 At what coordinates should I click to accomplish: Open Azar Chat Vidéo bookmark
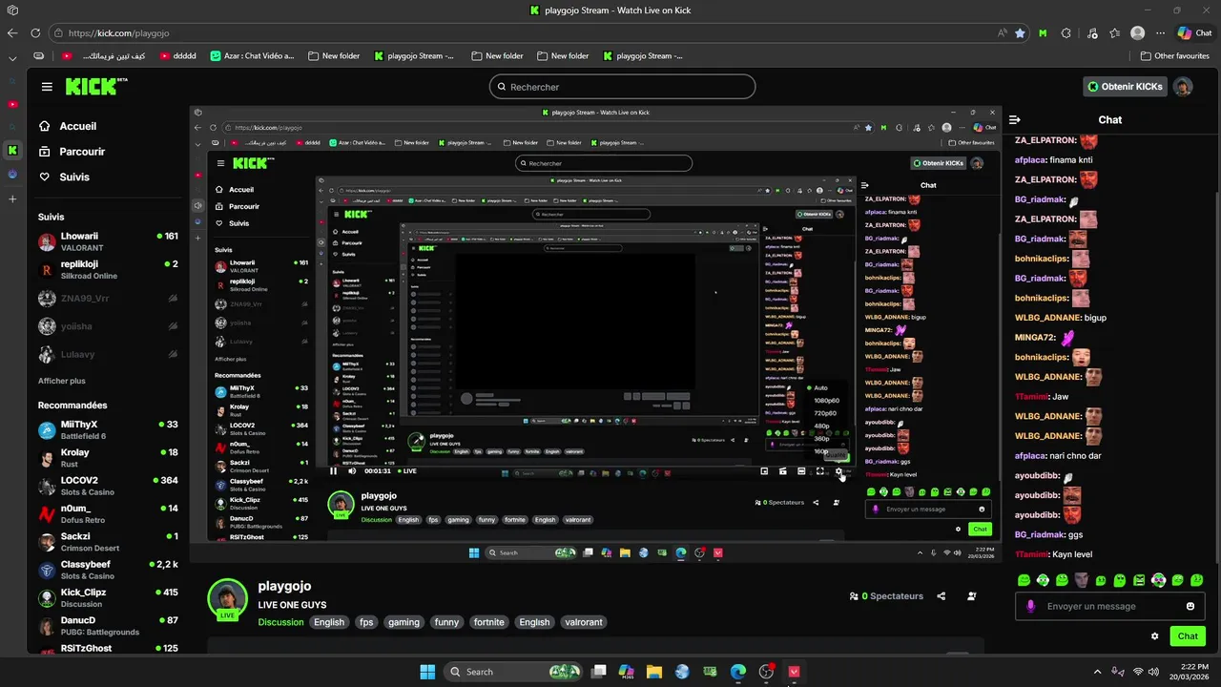[x=253, y=56]
